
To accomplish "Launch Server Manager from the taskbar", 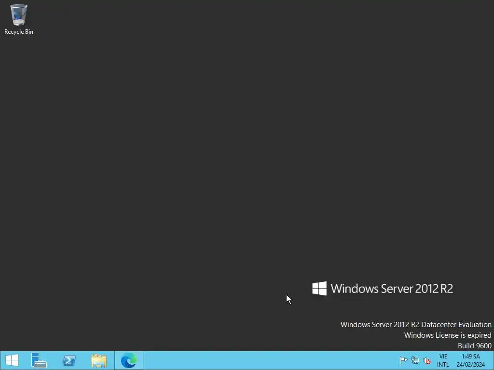I will (x=39, y=360).
